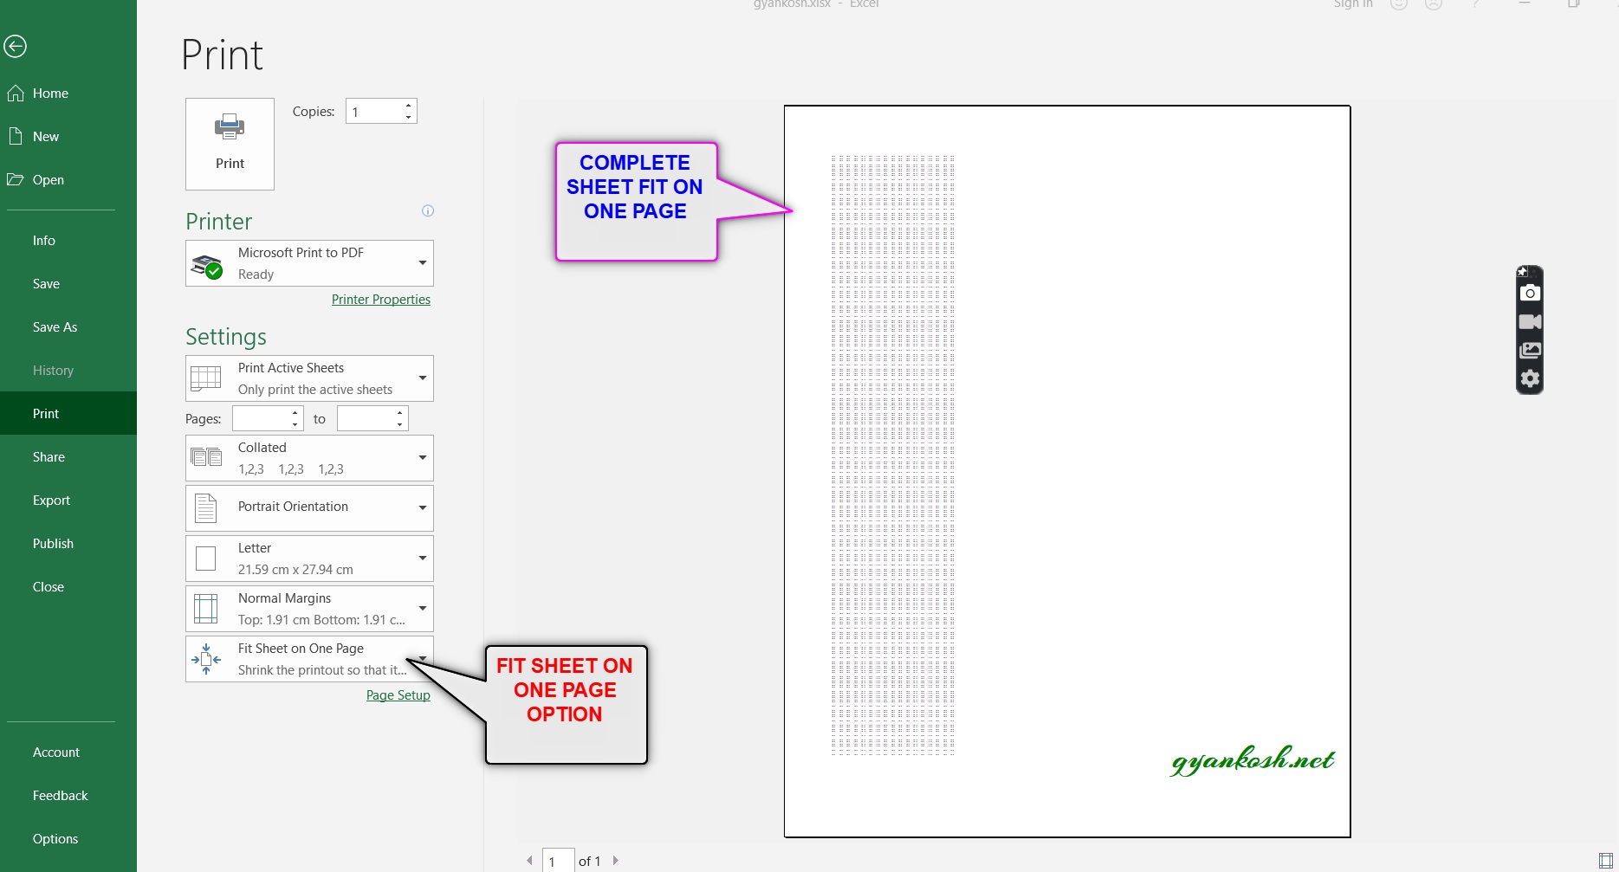Click Close in the sidebar
Screen dimensions: 1619x872
point(68,587)
